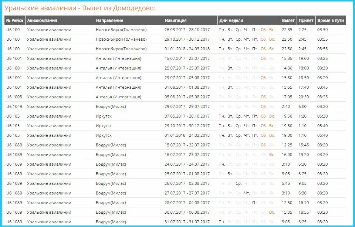Screen dimensions: 355x227
Task: Click travel time 03:50
Action: (322, 30)
